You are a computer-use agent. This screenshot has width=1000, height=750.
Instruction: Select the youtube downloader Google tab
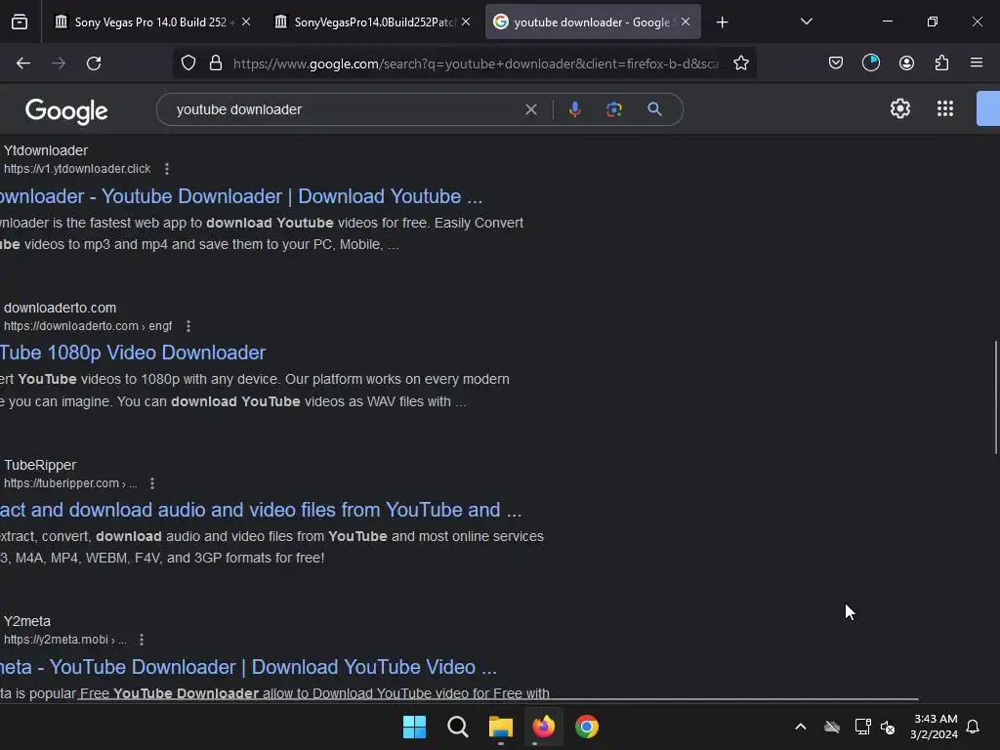pyautogui.click(x=593, y=22)
